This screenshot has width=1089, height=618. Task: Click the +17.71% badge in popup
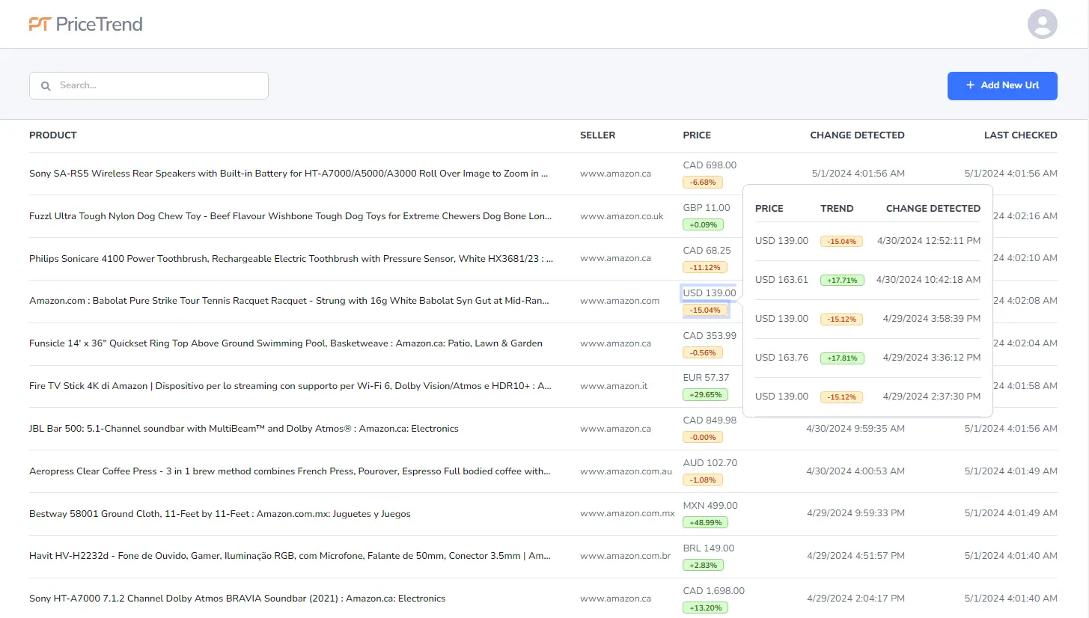click(x=842, y=281)
